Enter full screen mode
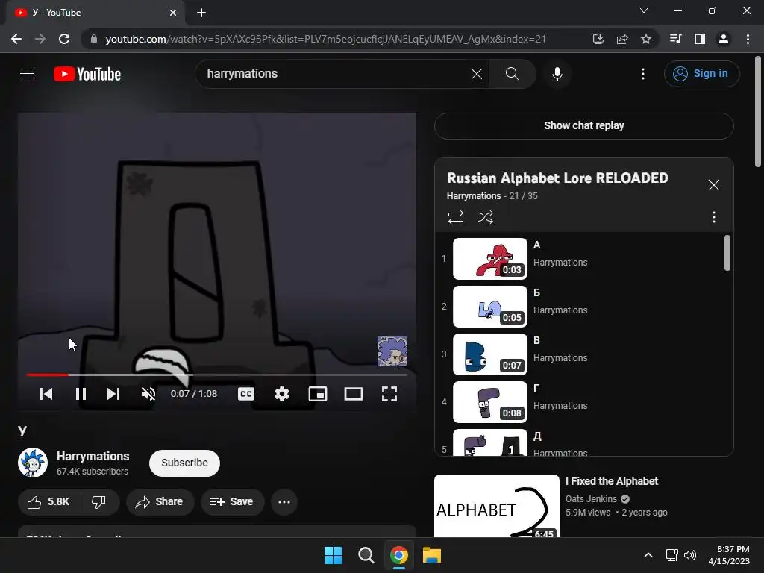The height and width of the screenshot is (573, 764). [389, 394]
